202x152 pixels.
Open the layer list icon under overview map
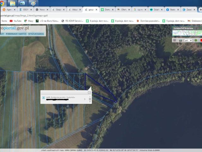pos(174,40)
